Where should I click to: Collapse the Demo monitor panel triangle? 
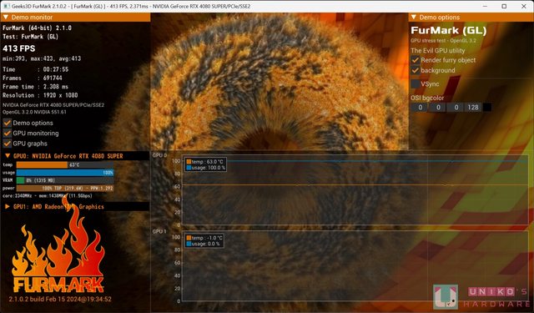[6, 17]
